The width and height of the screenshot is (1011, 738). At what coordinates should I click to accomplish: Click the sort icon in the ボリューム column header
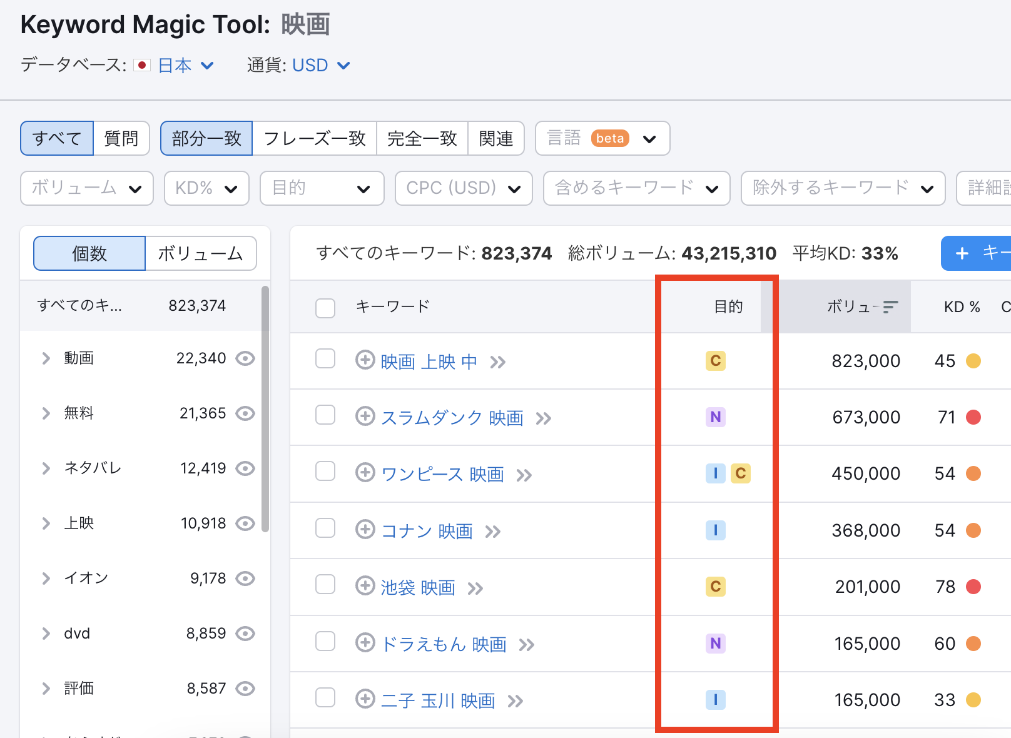[x=890, y=306]
